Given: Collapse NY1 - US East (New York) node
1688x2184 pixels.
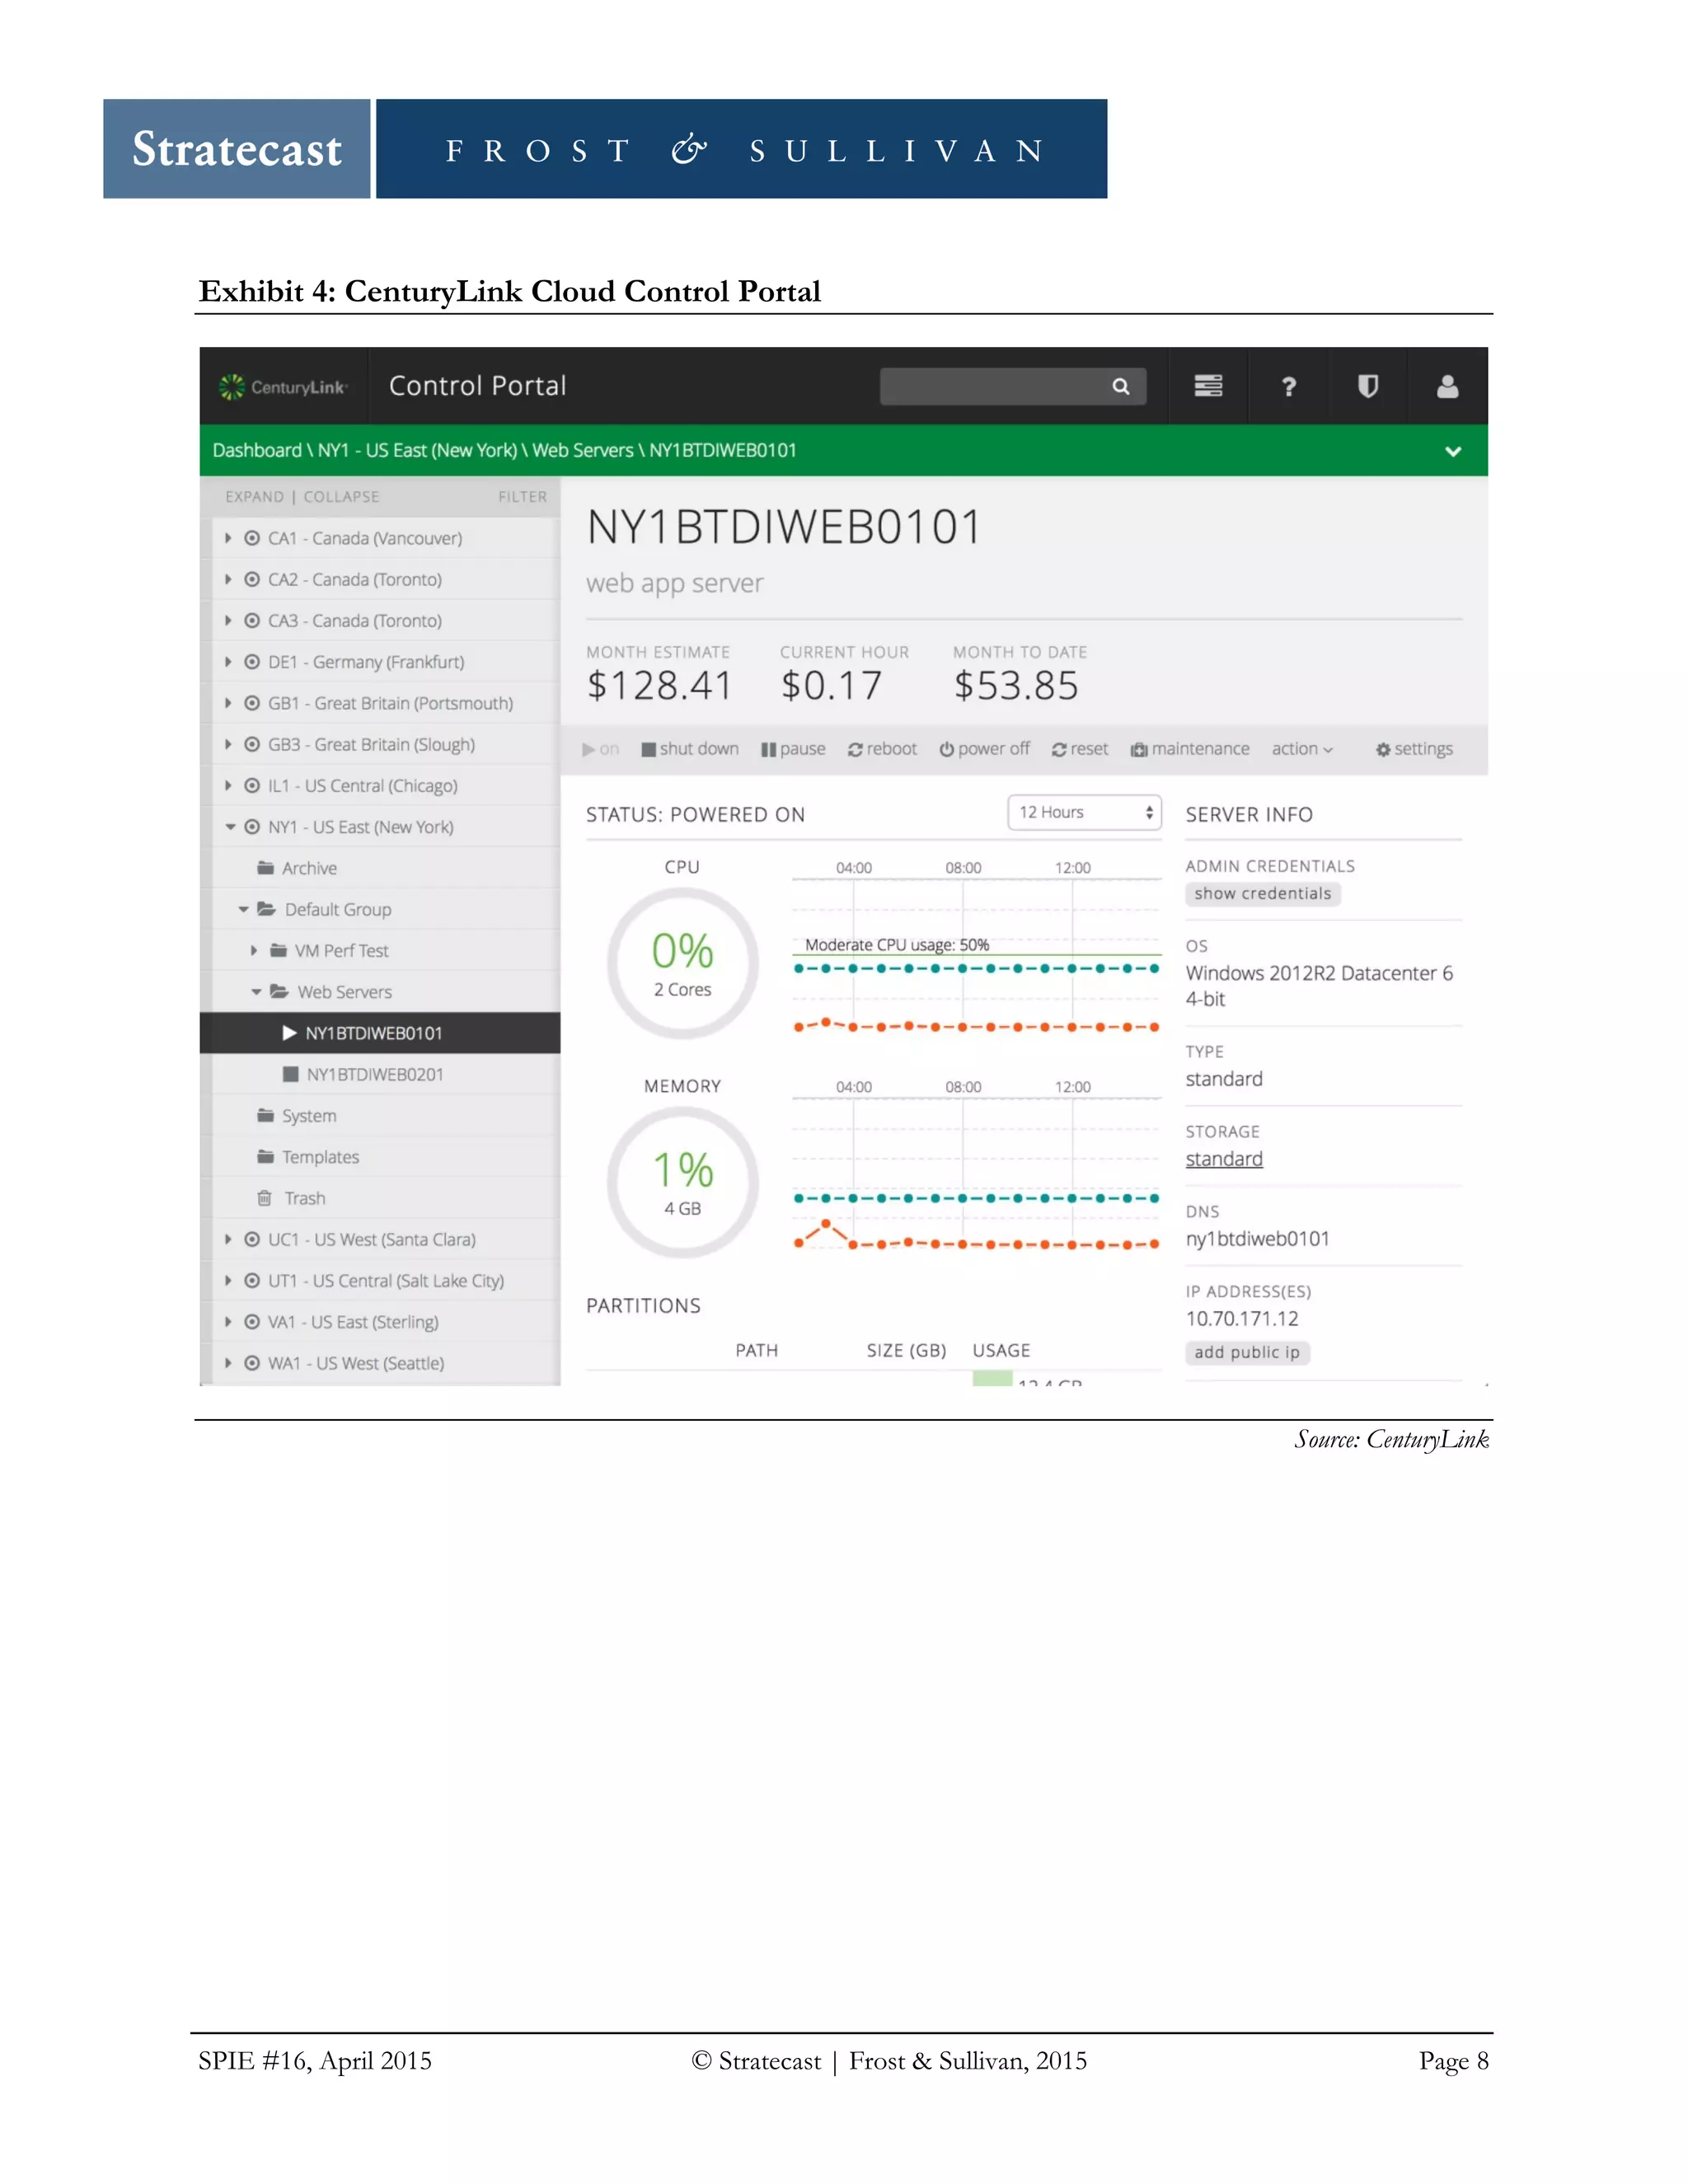Looking at the screenshot, I should click(230, 827).
